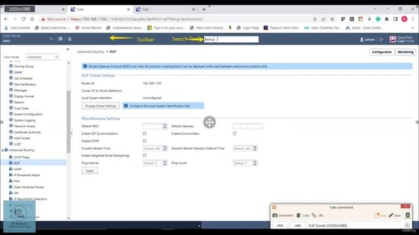The height and width of the screenshot is (235, 419).
Task: Click the Ping Count stepper
Action: (255, 163)
